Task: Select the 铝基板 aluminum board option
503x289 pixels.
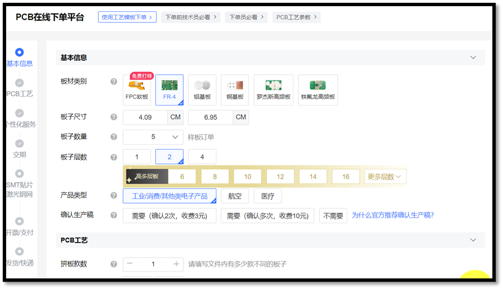Action: 202,90
